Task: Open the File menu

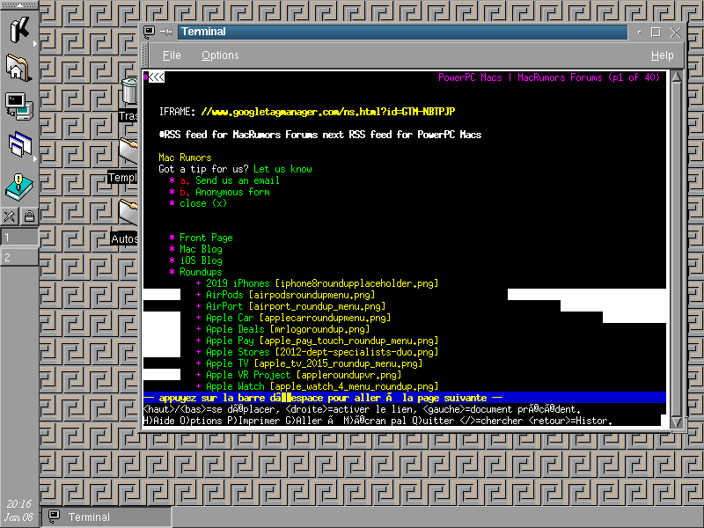Action: (x=172, y=55)
